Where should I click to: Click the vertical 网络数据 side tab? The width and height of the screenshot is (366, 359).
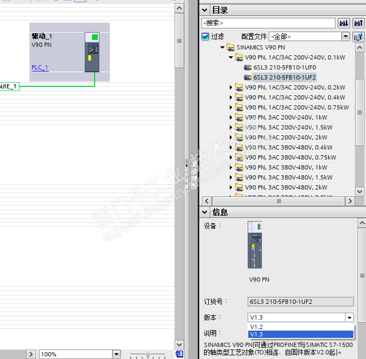[194, 175]
